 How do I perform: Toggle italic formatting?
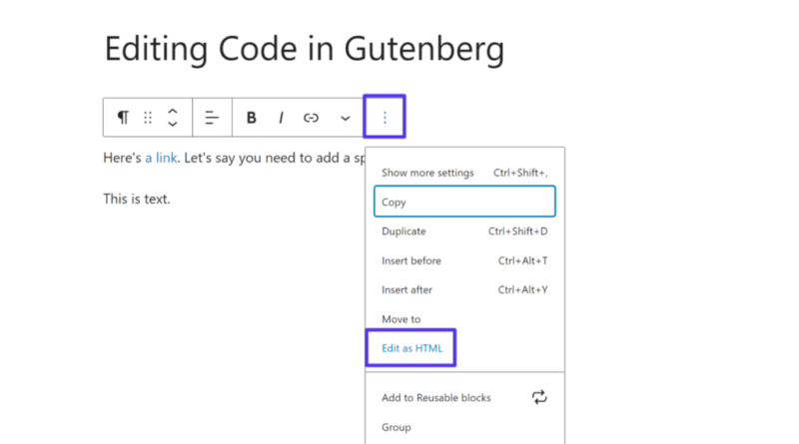pos(281,118)
